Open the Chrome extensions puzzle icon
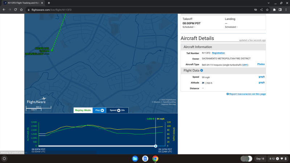This screenshot has height=163, width=290. point(274,10)
